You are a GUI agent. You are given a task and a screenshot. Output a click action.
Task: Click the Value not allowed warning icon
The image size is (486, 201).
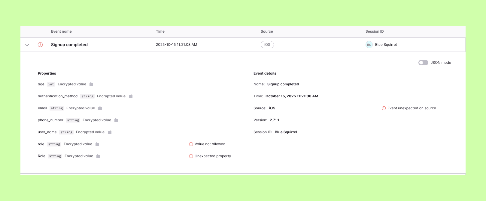pyautogui.click(x=191, y=144)
